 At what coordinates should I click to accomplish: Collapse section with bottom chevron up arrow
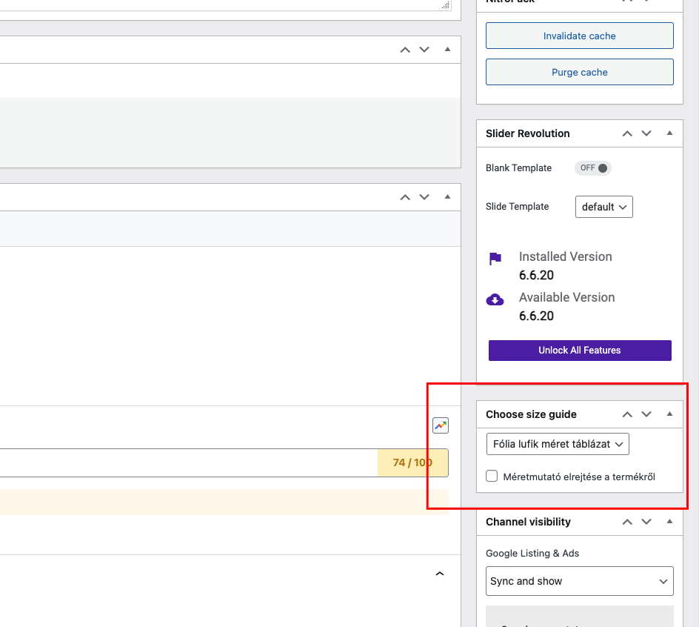point(440,574)
